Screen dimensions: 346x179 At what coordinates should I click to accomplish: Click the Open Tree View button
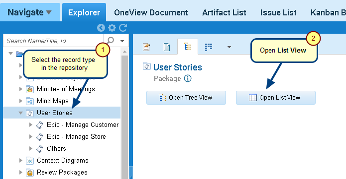pos(186,98)
